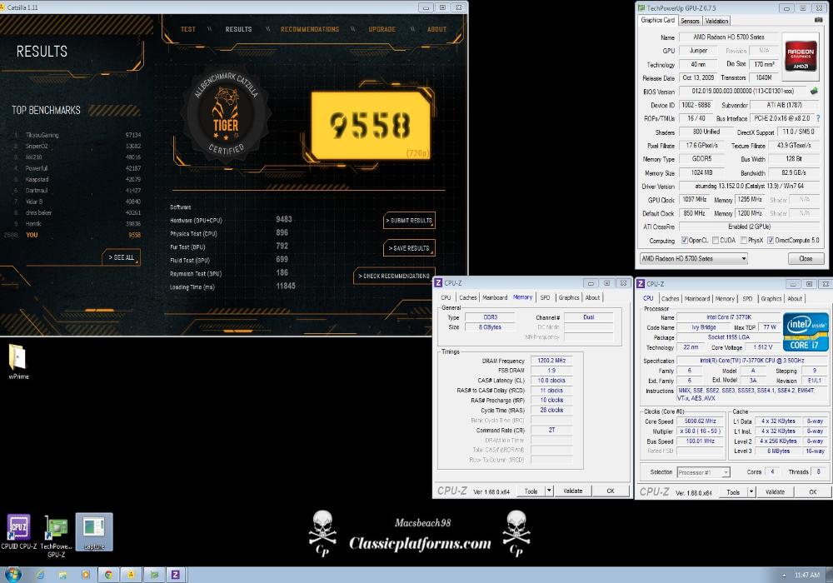Click OK in the right CPU-Z window

[x=813, y=491]
